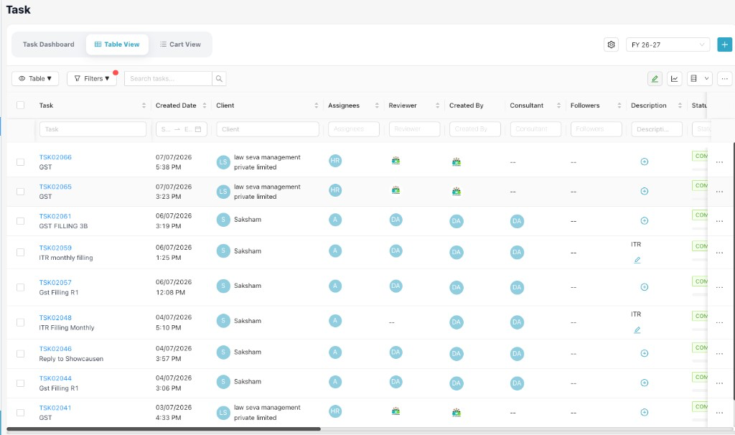Image resolution: width=735 pixels, height=435 pixels.
Task: Open task link TSK02061
Action: tap(55, 216)
